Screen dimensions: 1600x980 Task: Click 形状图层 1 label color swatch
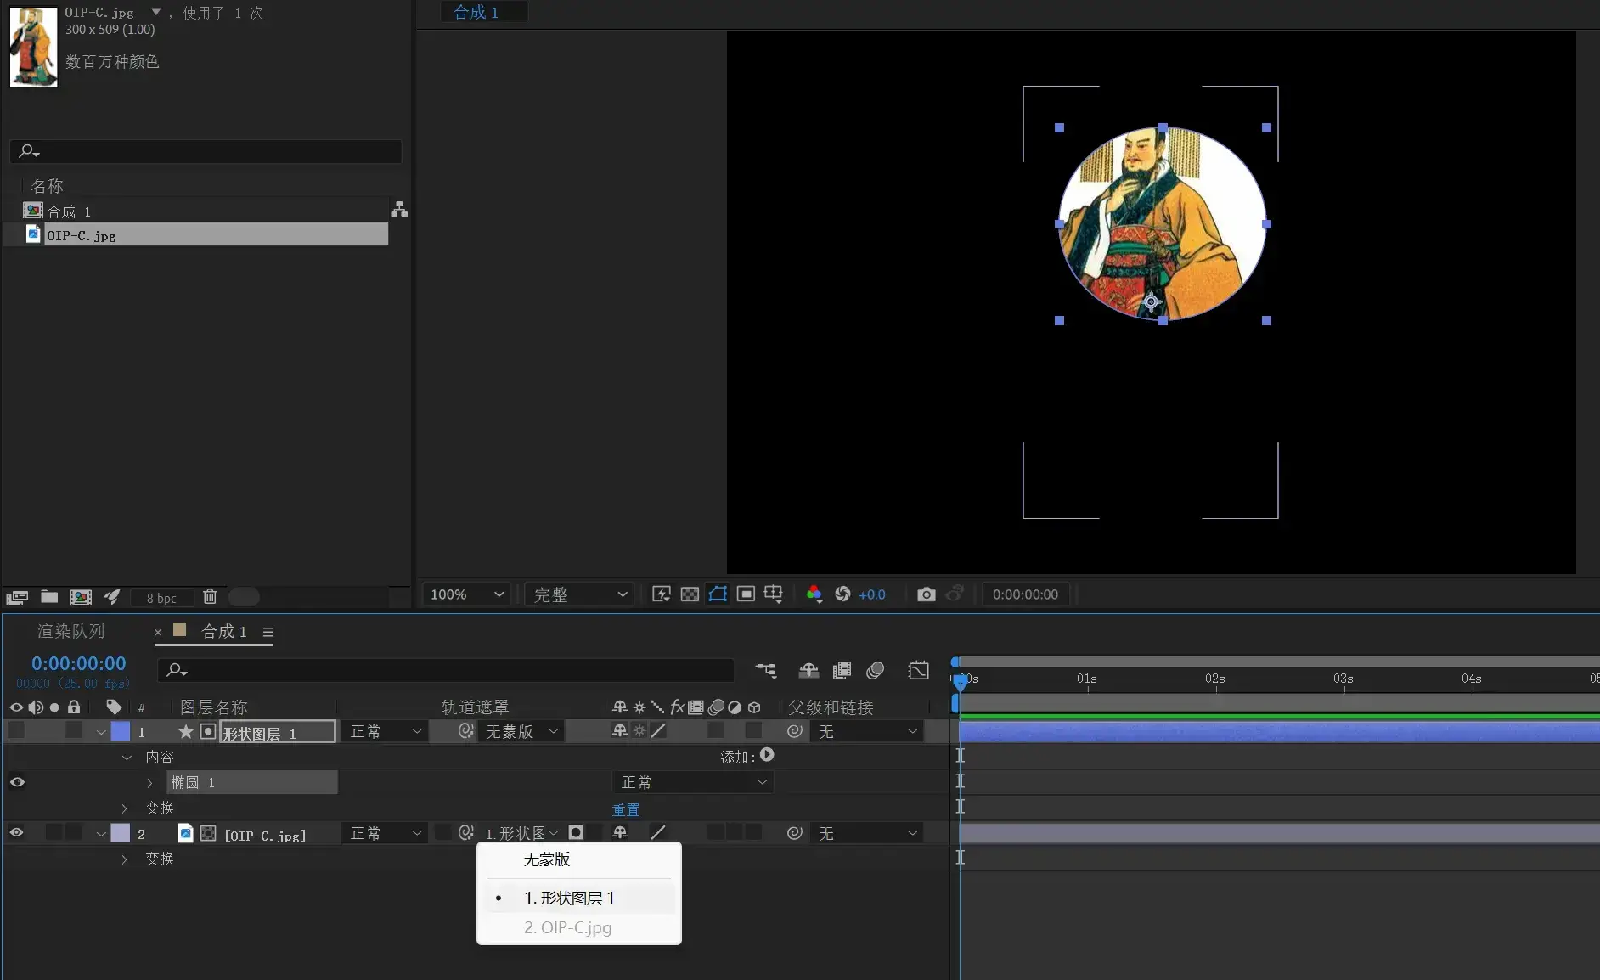[x=121, y=731]
